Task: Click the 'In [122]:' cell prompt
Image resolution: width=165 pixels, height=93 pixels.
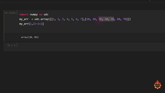Action: click(11, 13)
